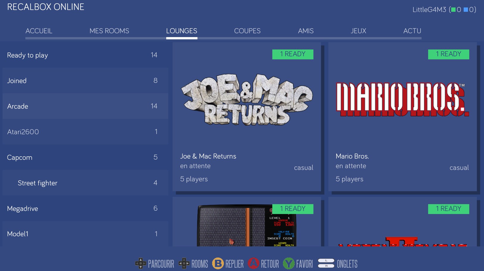This screenshot has height=271, width=484.
Task: Click the Mario Bros. title text
Action: coord(352,156)
